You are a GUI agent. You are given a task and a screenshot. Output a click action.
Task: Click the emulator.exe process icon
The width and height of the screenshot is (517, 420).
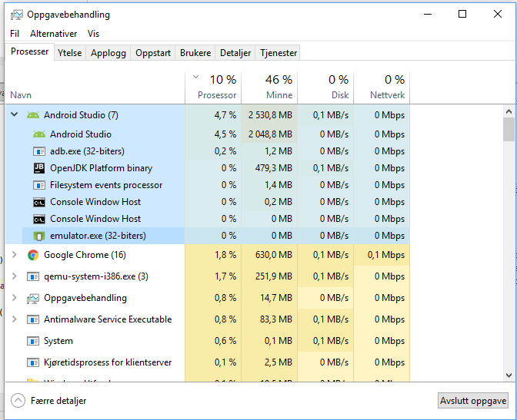click(39, 236)
